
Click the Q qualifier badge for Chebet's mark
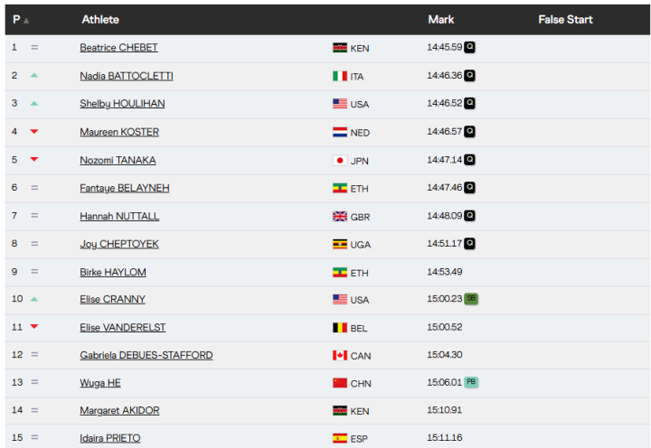pos(469,47)
